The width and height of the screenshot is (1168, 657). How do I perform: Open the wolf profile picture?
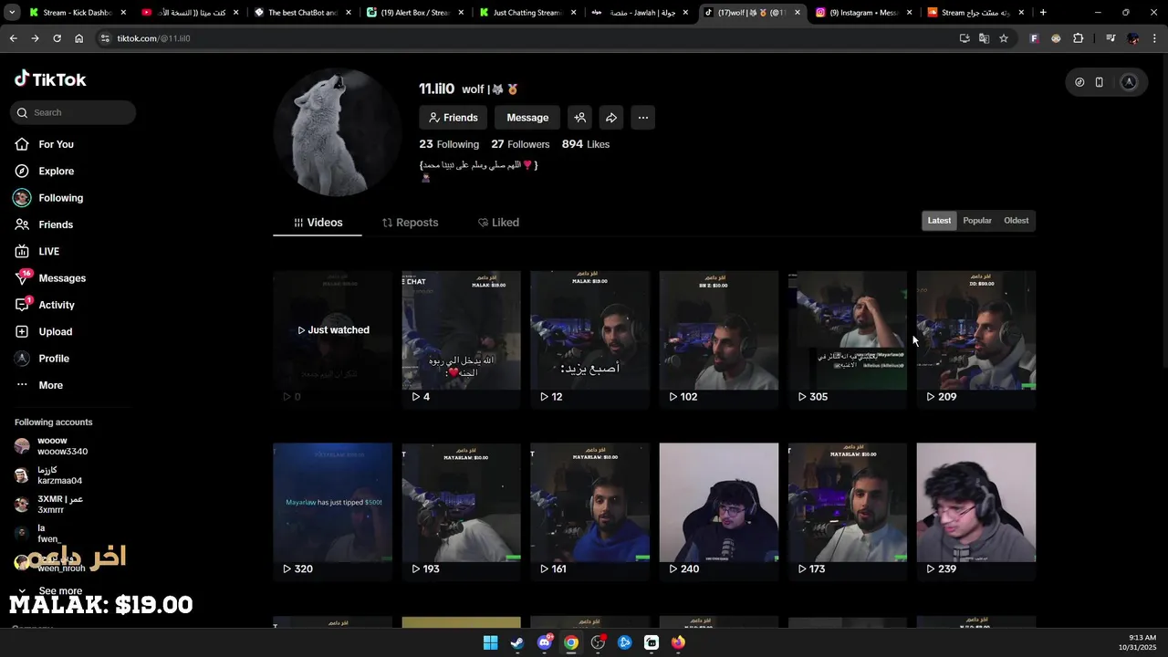point(337,131)
